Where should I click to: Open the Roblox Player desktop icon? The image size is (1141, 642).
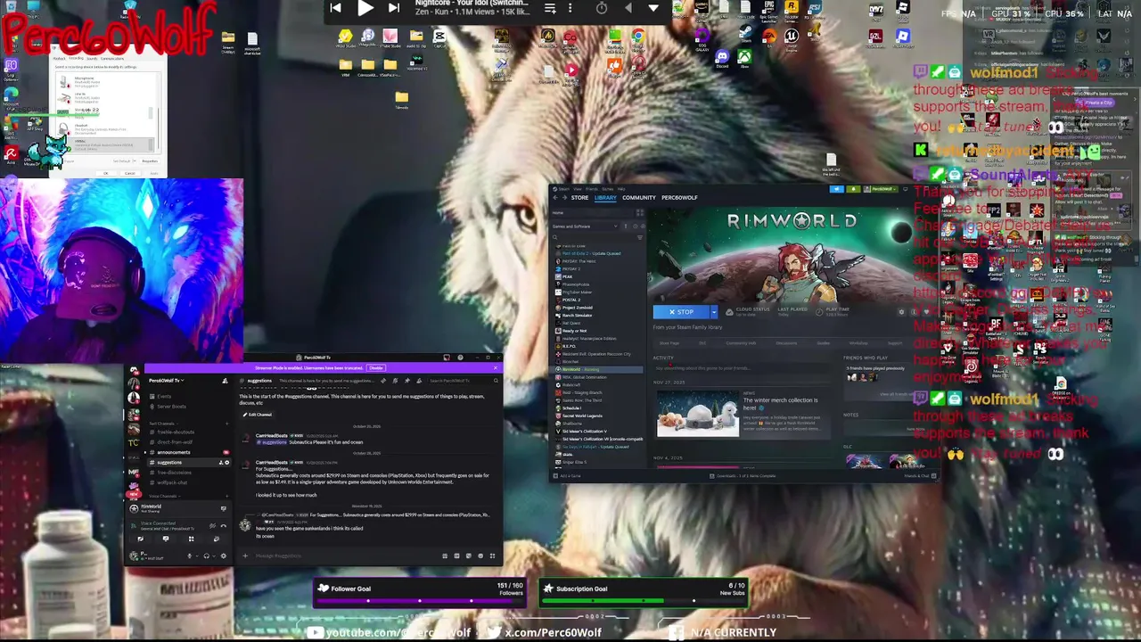point(902,37)
